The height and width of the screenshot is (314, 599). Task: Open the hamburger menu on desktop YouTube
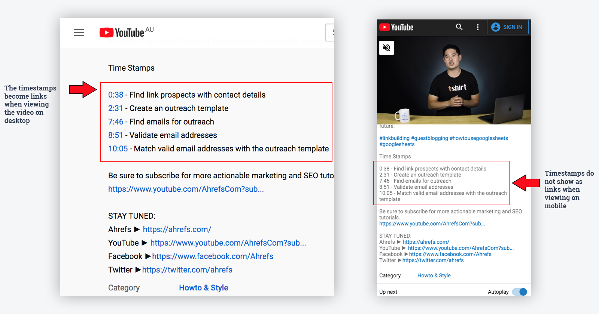(x=79, y=33)
